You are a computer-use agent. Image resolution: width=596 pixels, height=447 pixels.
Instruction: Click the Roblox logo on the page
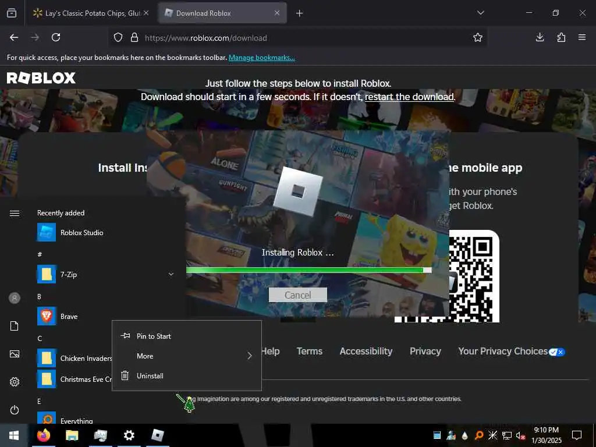(x=41, y=78)
